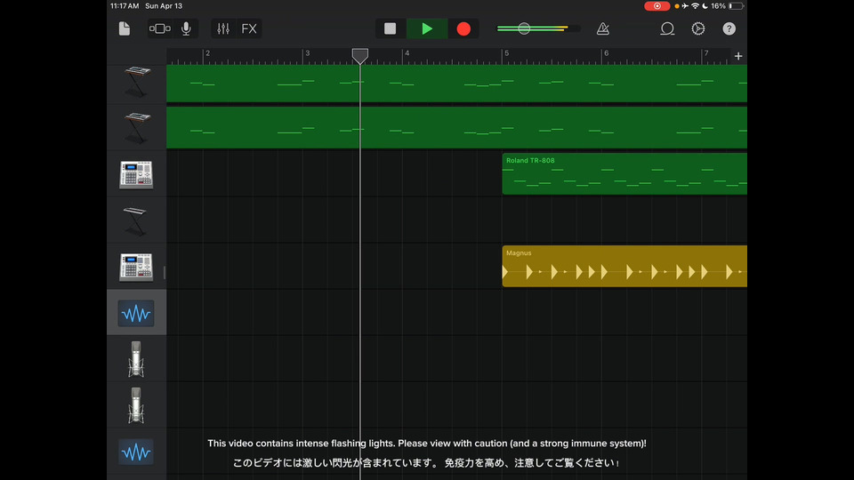Tap Wi-Fi status icon
854x480 pixels.
click(695, 6)
